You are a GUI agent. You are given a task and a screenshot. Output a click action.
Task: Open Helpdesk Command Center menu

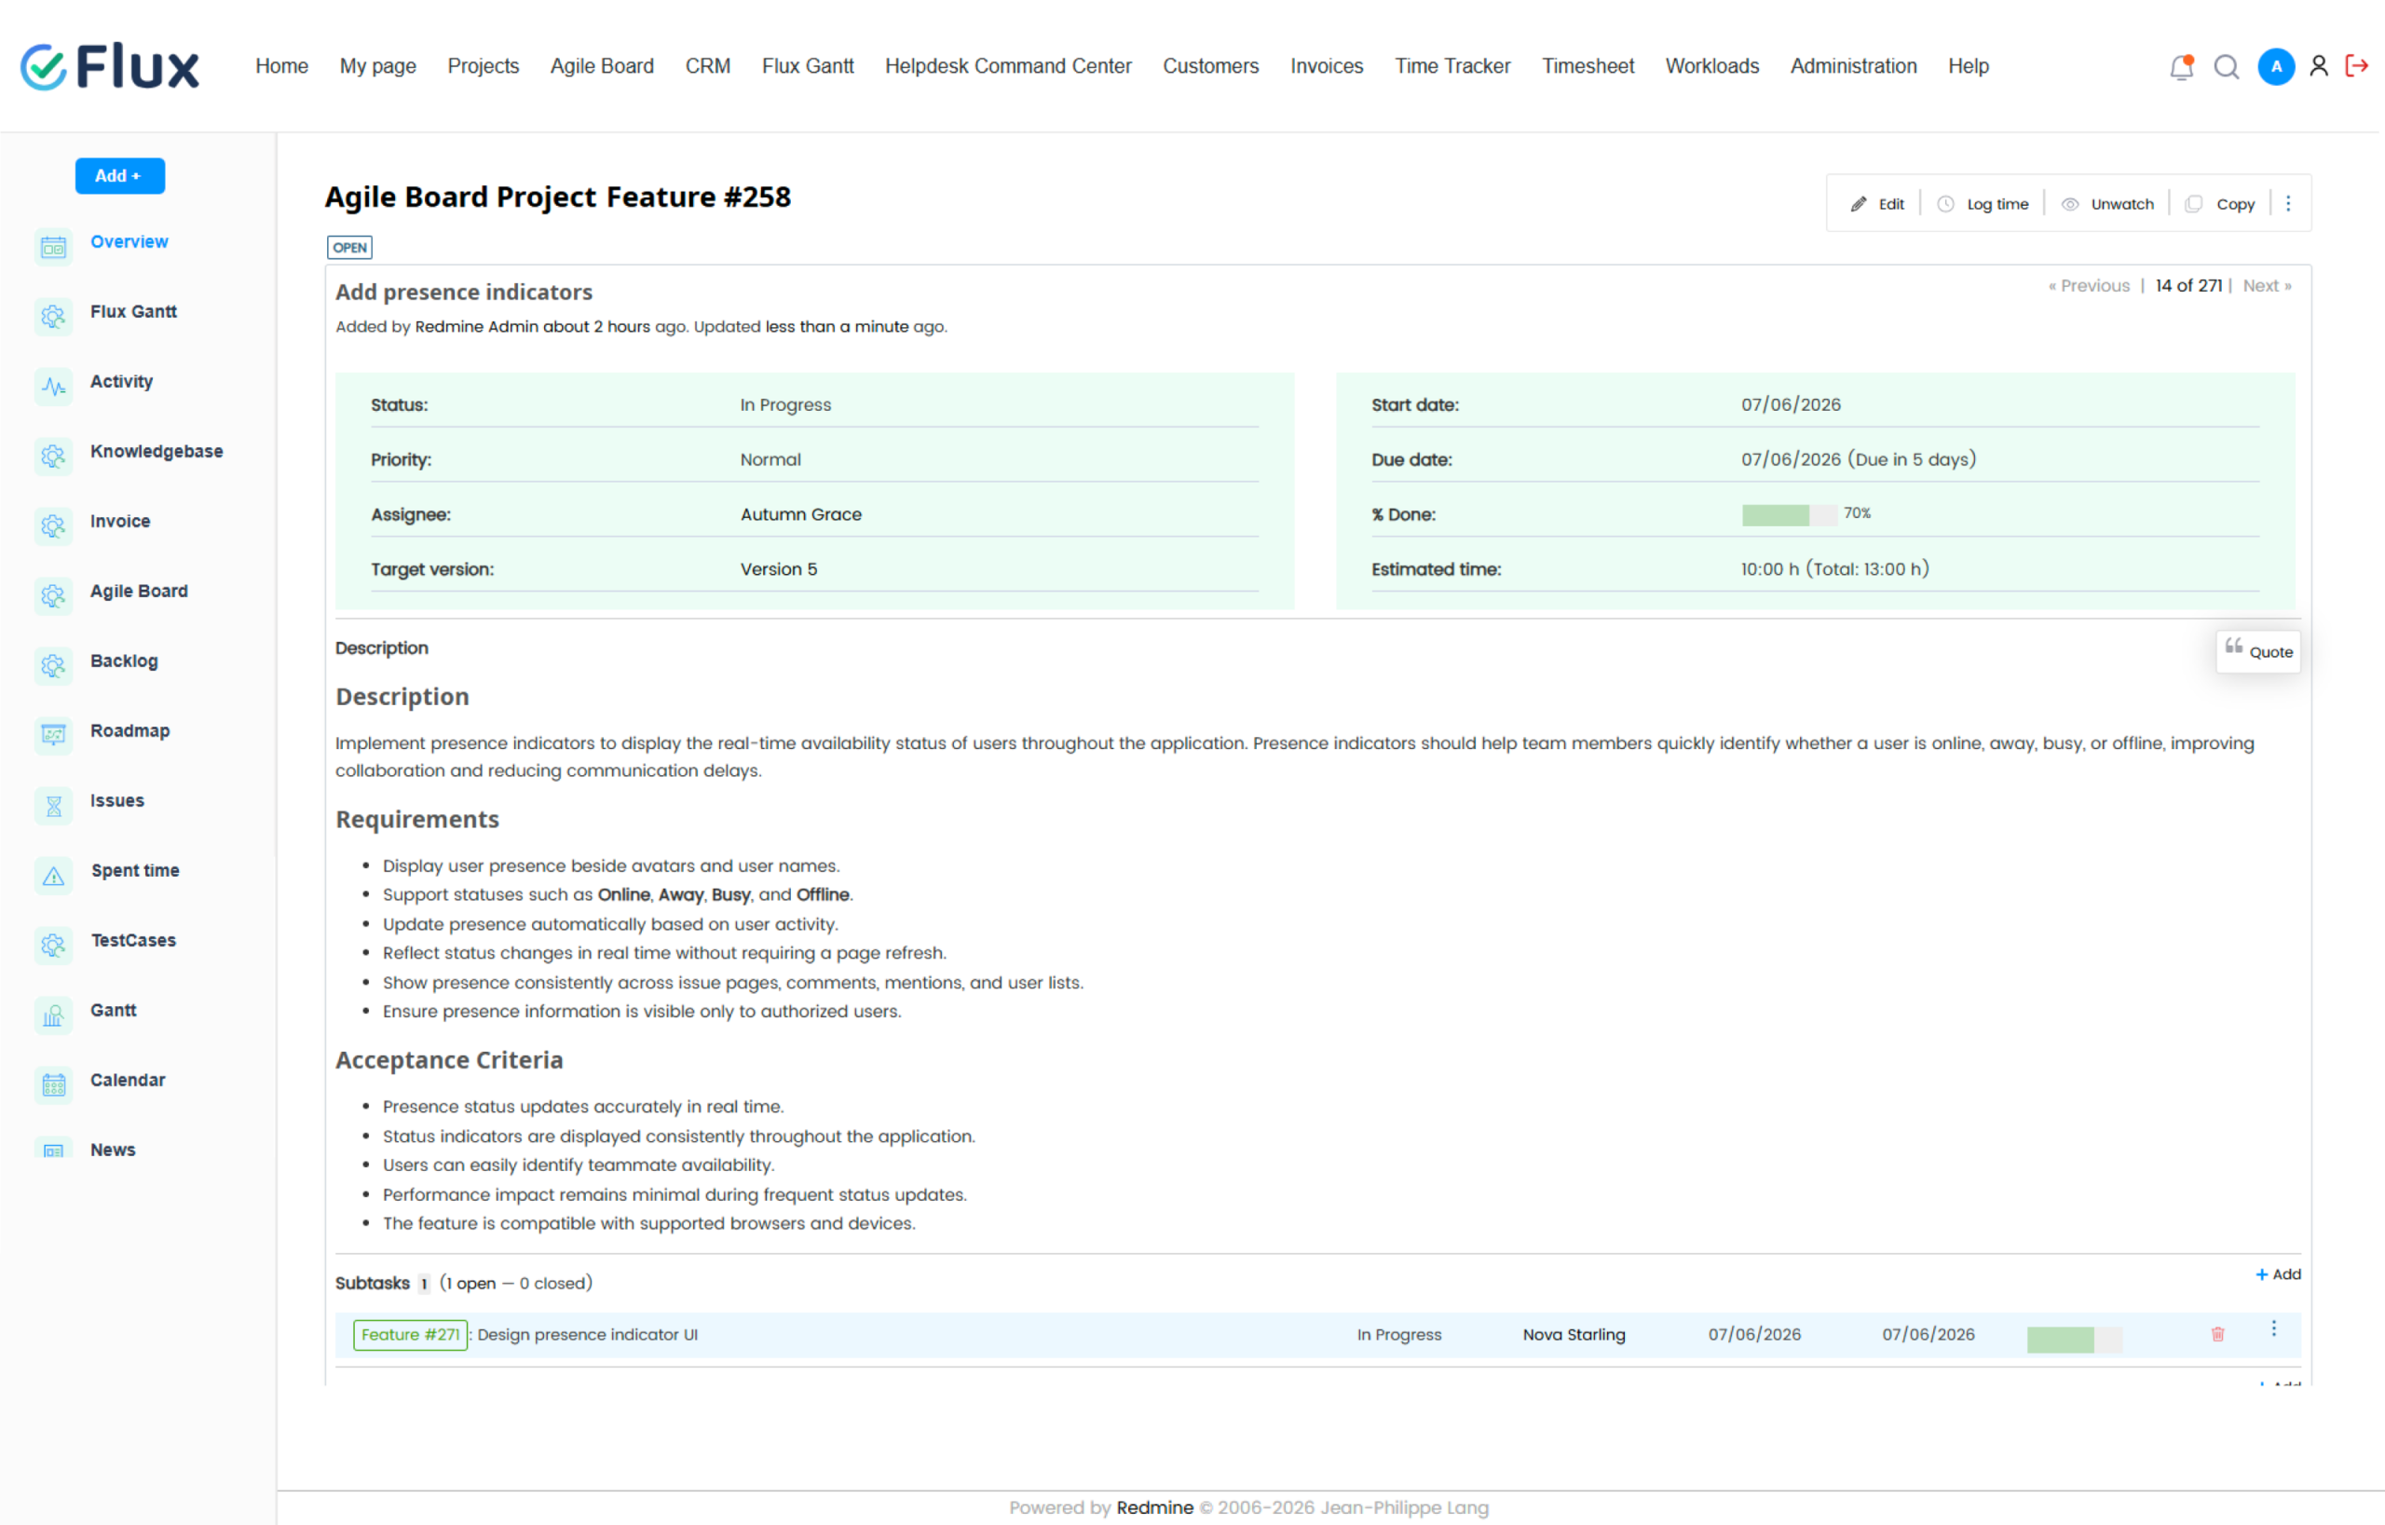pyautogui.click(x=1007, y=66)
